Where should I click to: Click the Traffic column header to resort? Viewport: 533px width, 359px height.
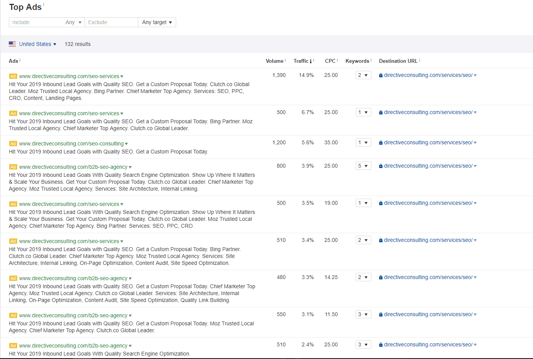click(x=301, y=61)
